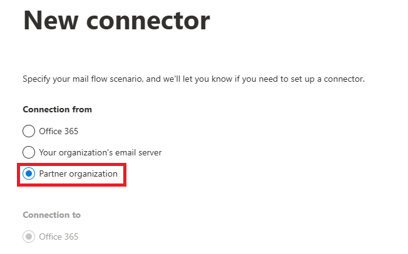This screenshot has width=408, height=254.
Task: Click disabled Office 365 radio under Connection to
Action: point(28,237)
